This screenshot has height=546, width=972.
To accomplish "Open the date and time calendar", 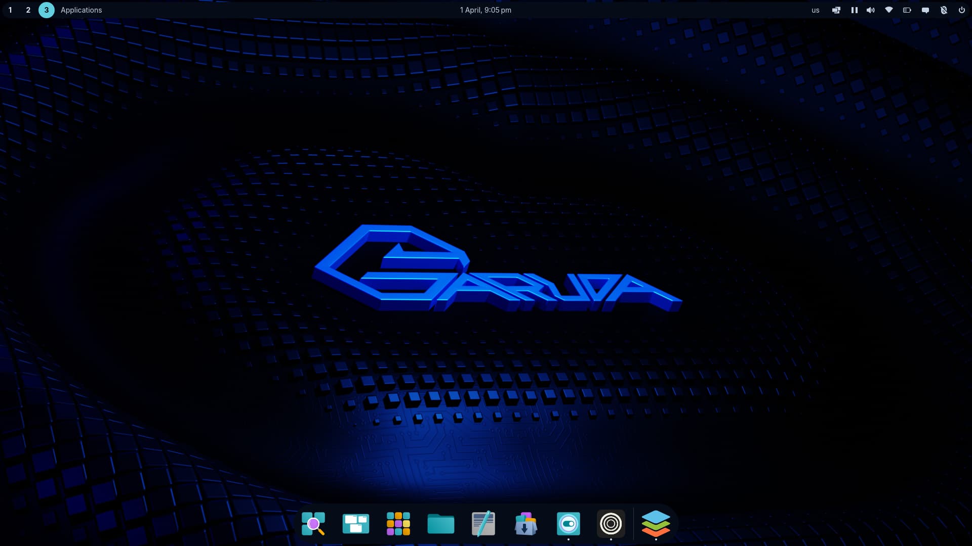I will tap(485, 10).
